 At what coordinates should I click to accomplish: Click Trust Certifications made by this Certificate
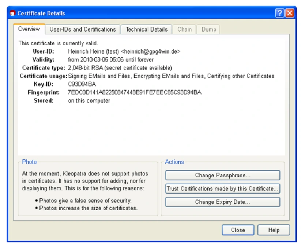click(x=223, y=188)
